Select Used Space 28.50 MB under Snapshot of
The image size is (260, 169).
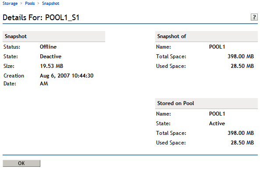[242, 66]
